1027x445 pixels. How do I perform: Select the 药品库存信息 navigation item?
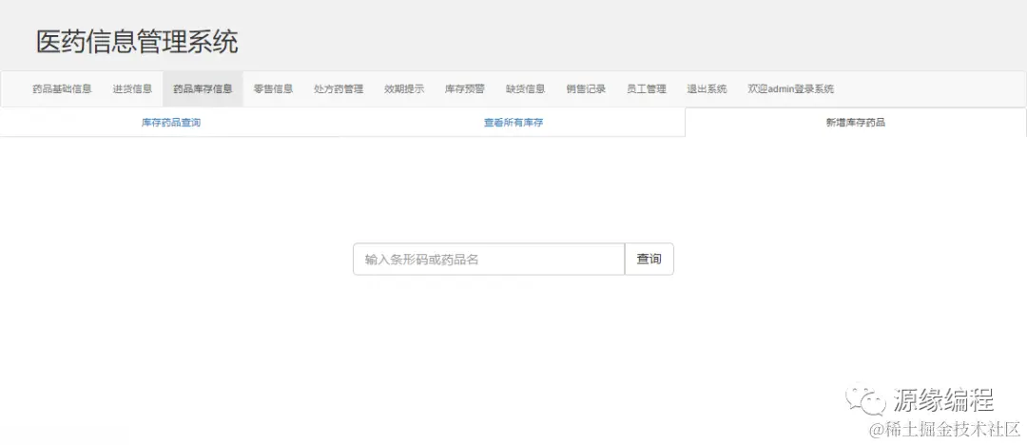pyautogui.click(x=203, y=89)
